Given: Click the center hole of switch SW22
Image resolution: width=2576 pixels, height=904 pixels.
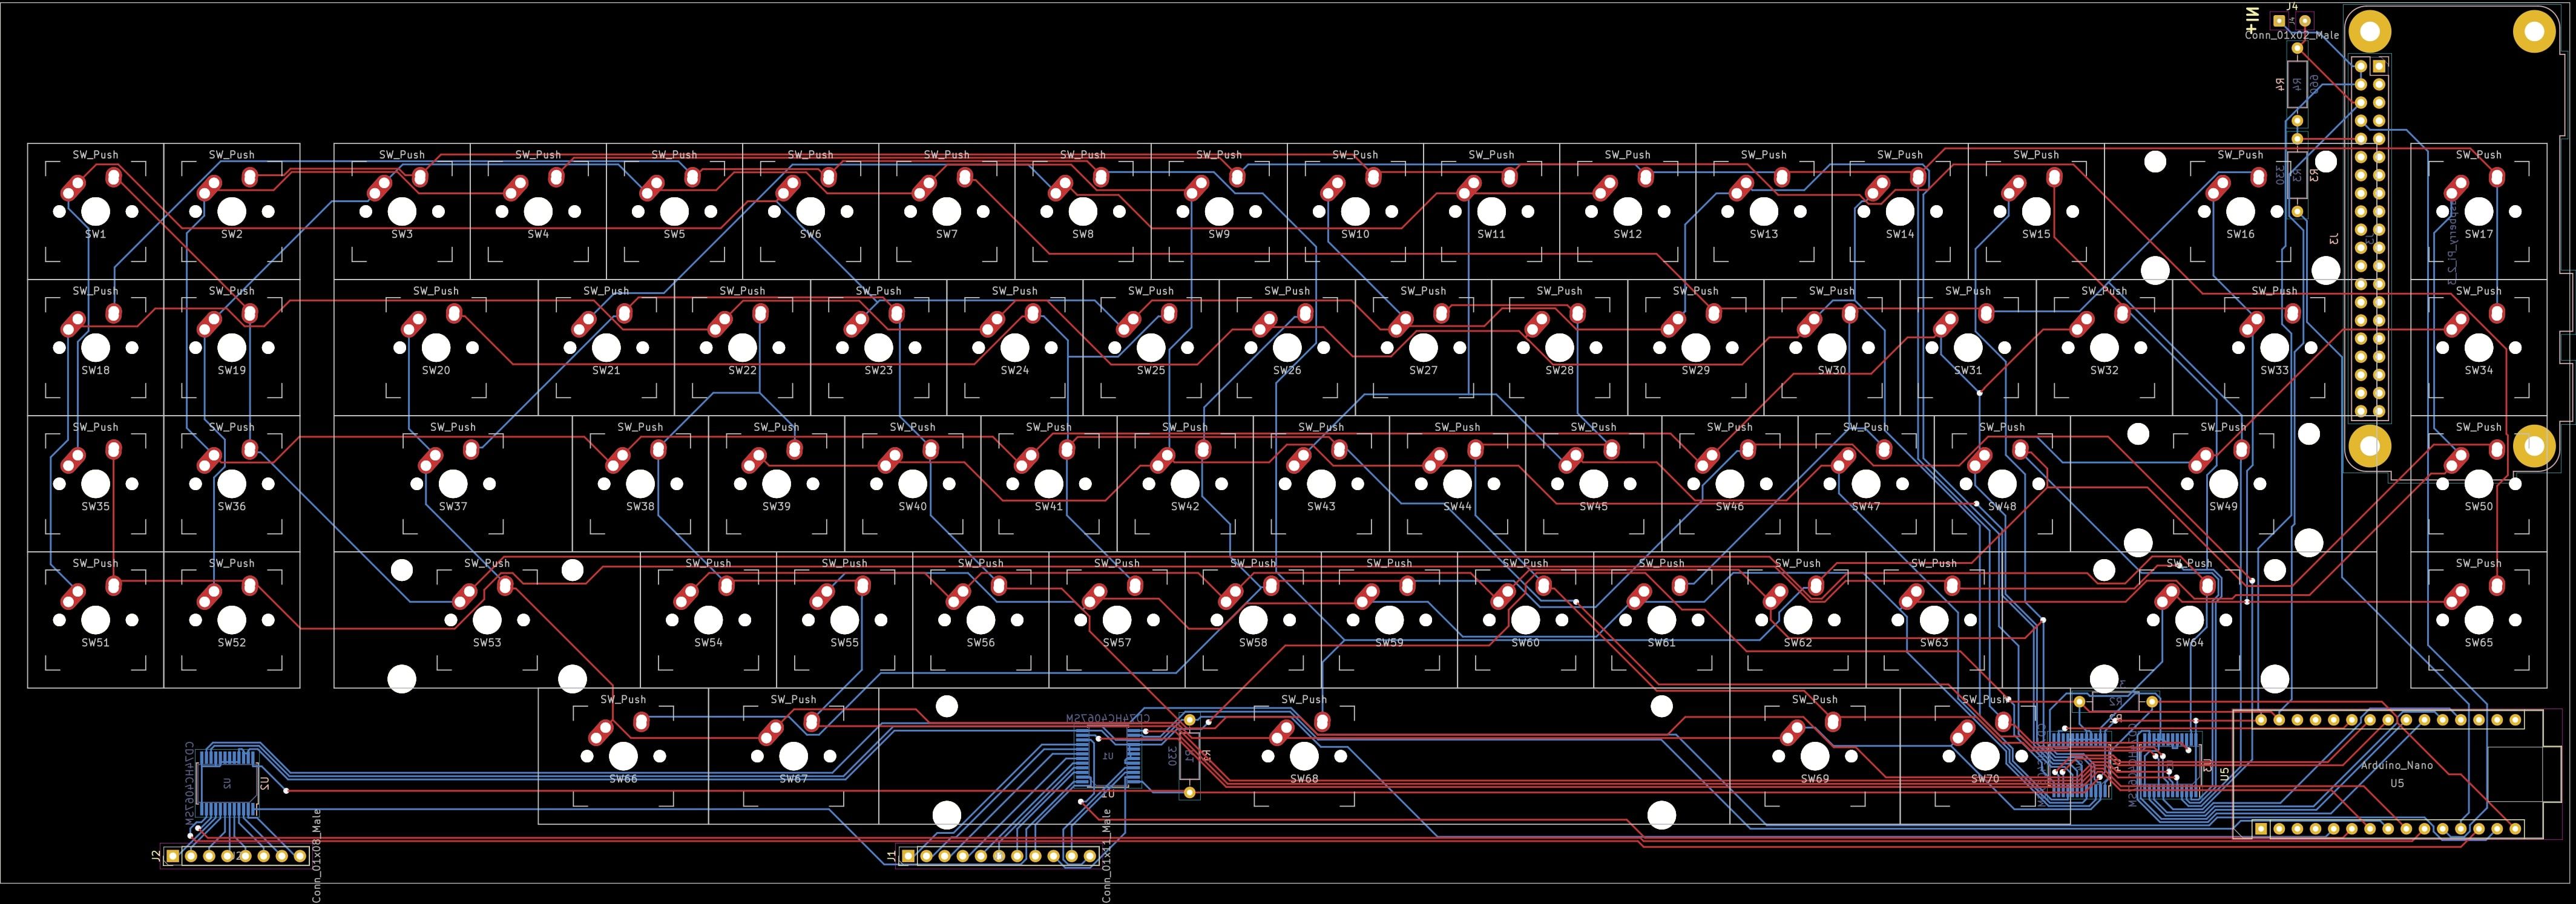Looking at the screenshot, I should [742, 348].
